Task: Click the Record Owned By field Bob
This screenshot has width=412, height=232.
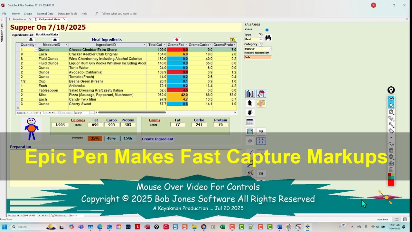Action: tap(257, 57)
